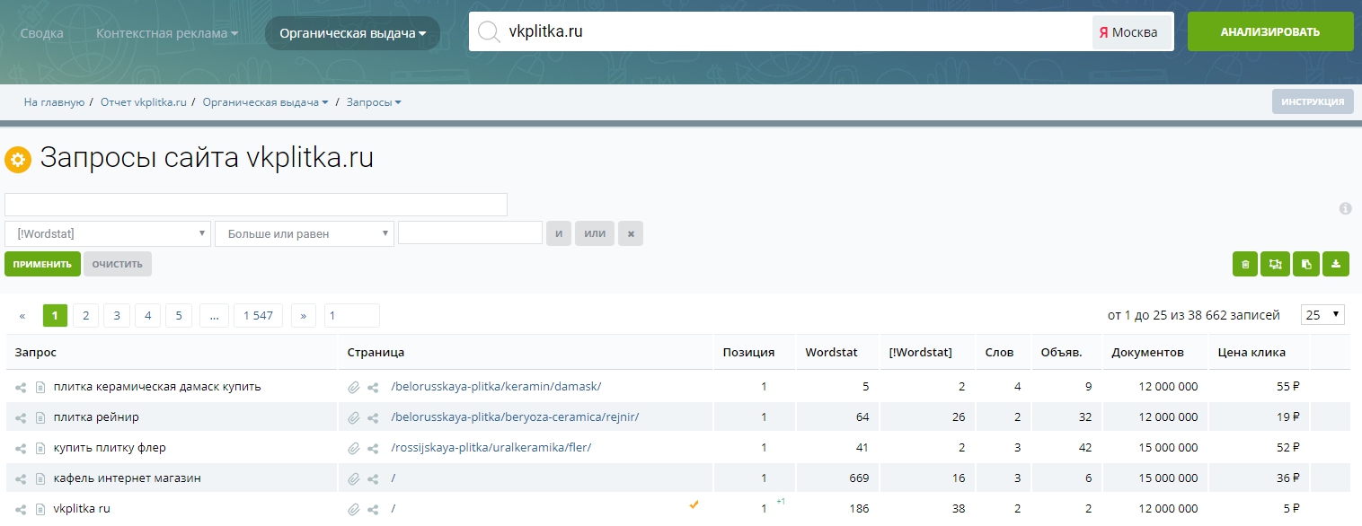Viewport: 1362px width, 526px height.
Task: Click the info icon right of filter area
Action: pyautogui.click(x=1345, y=208)
